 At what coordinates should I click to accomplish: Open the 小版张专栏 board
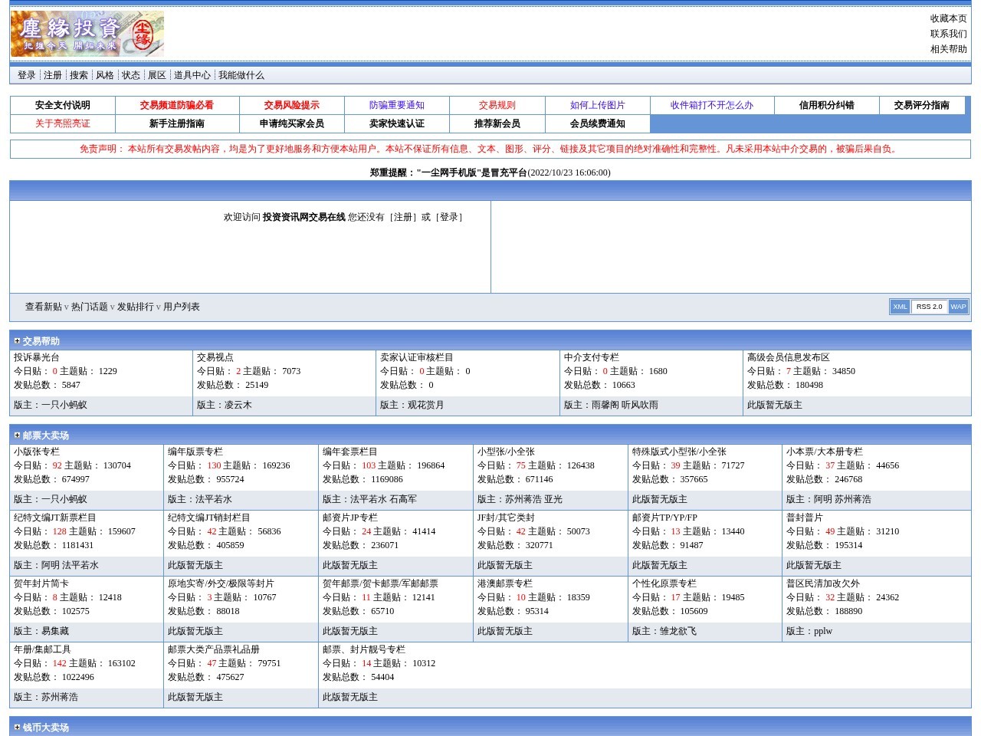pyautogui.click(x=37, y=452)
